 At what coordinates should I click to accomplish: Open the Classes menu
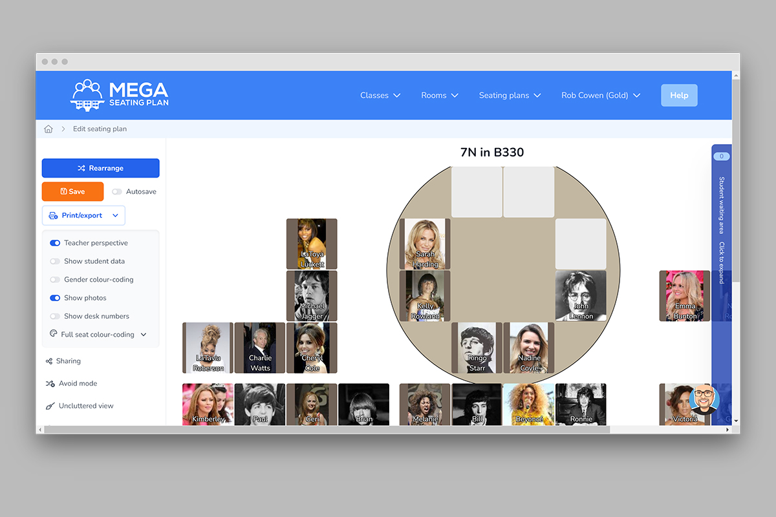[x=380, y=95]
